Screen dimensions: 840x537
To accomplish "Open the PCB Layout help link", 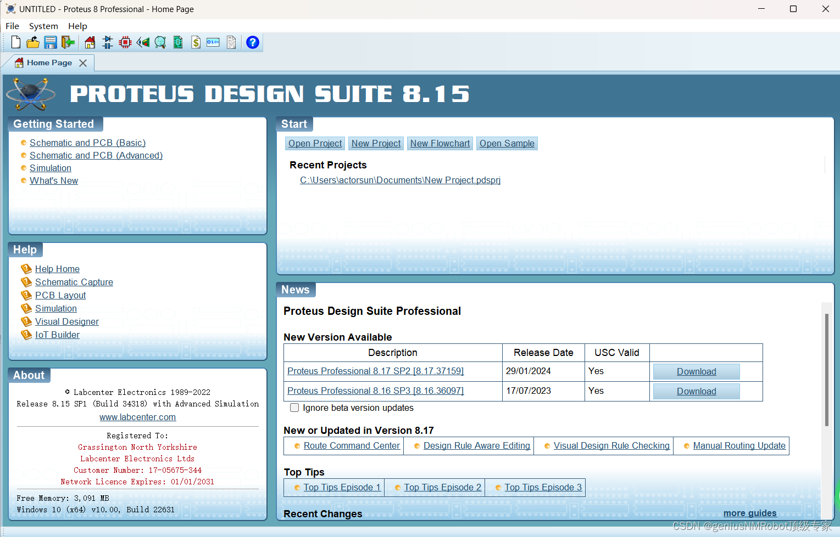I will [x=60, y=295].
